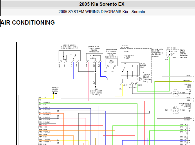Click the triangle A connector to condenser fan
195x145 pixels.
(x=141, y=79)
